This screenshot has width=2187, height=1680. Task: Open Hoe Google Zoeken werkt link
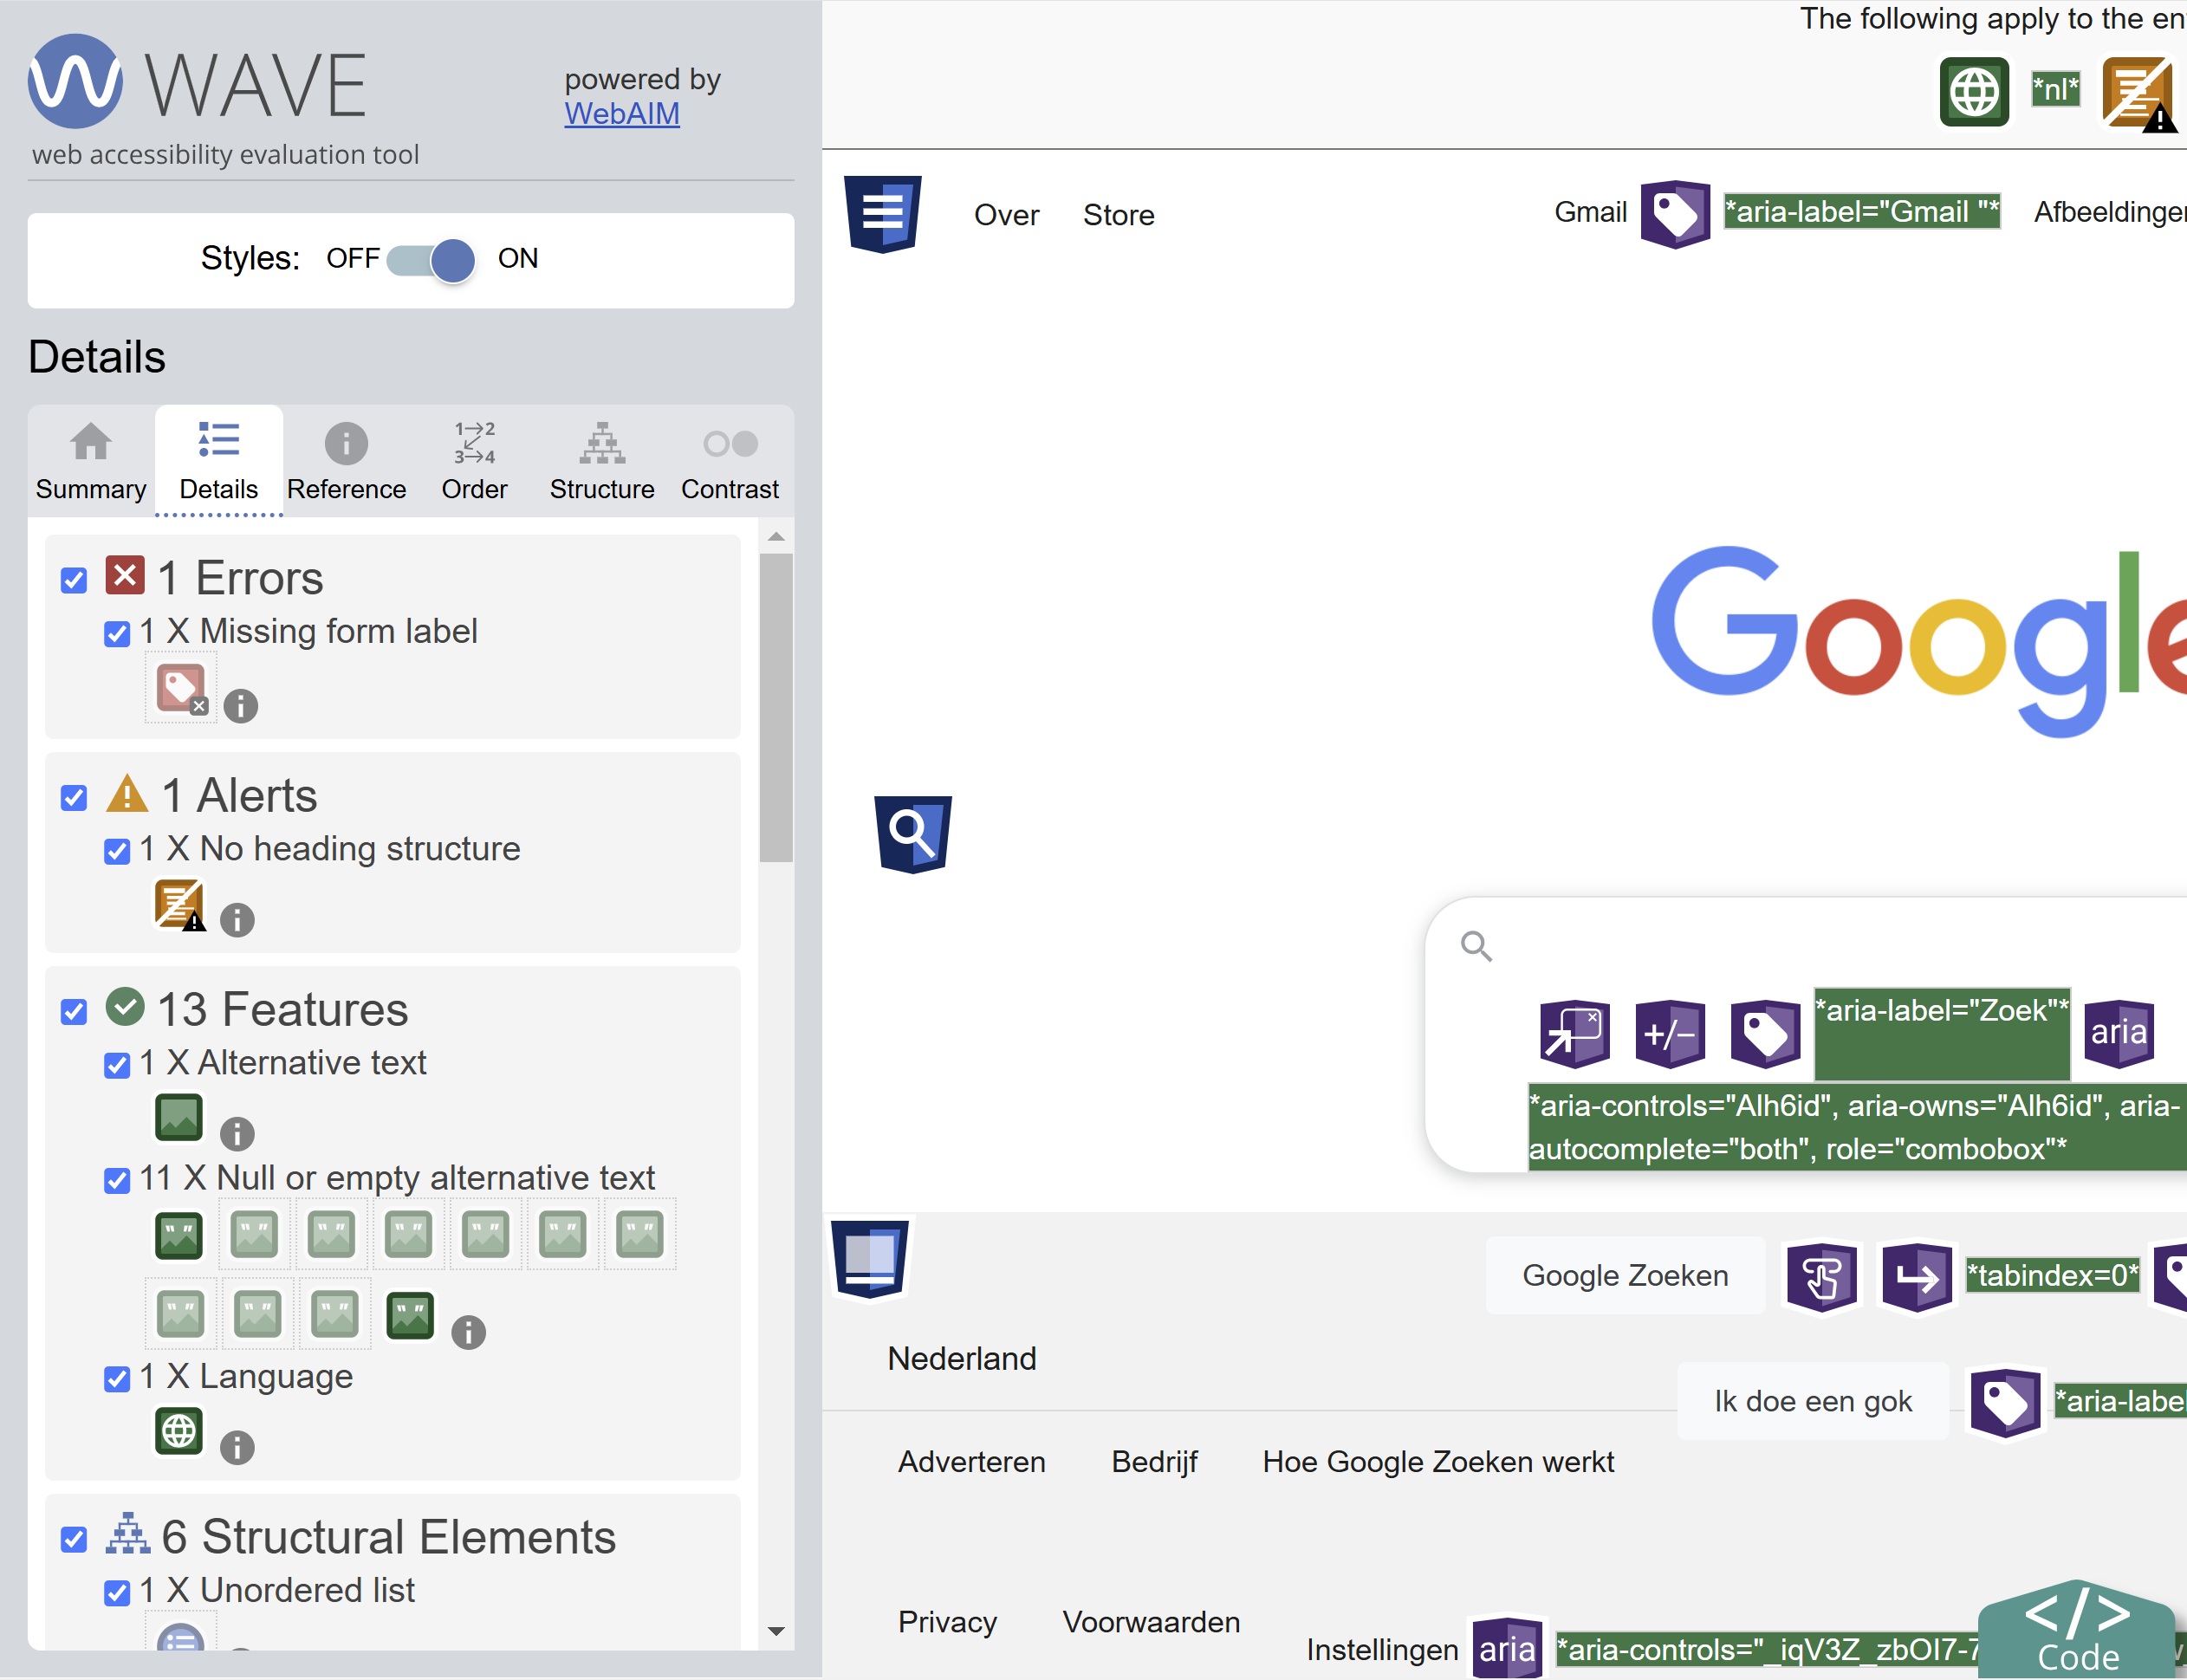point(1438,1462)
